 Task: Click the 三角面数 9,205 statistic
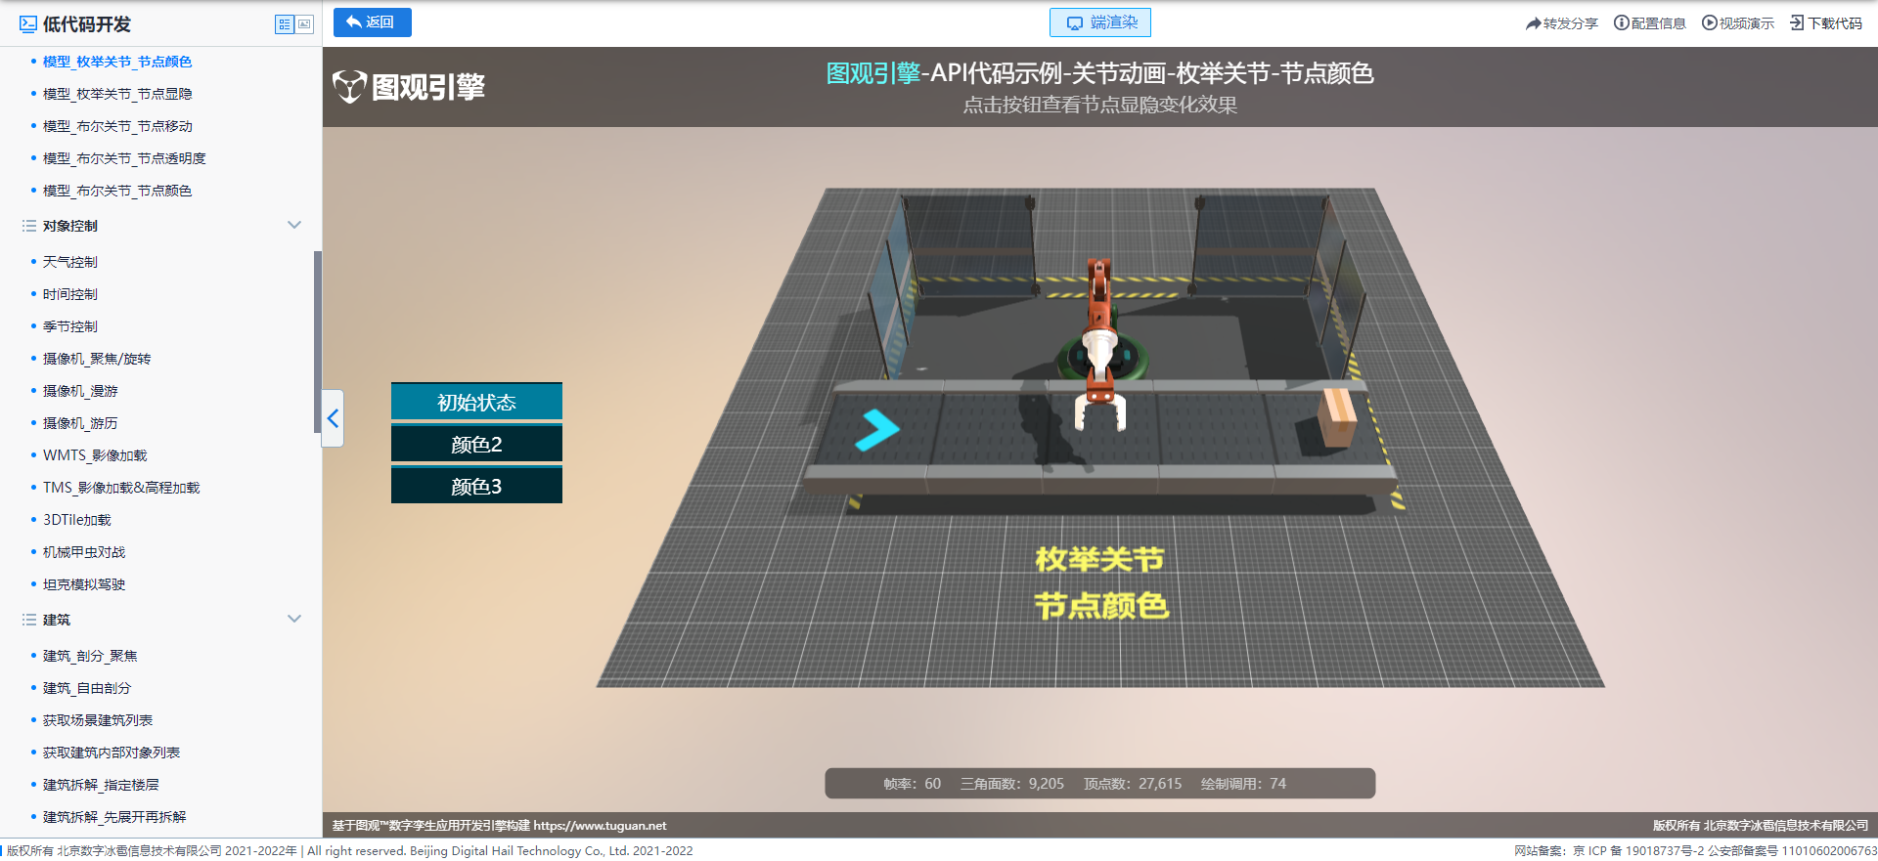pyautogui.click(x=1012, y=784)
